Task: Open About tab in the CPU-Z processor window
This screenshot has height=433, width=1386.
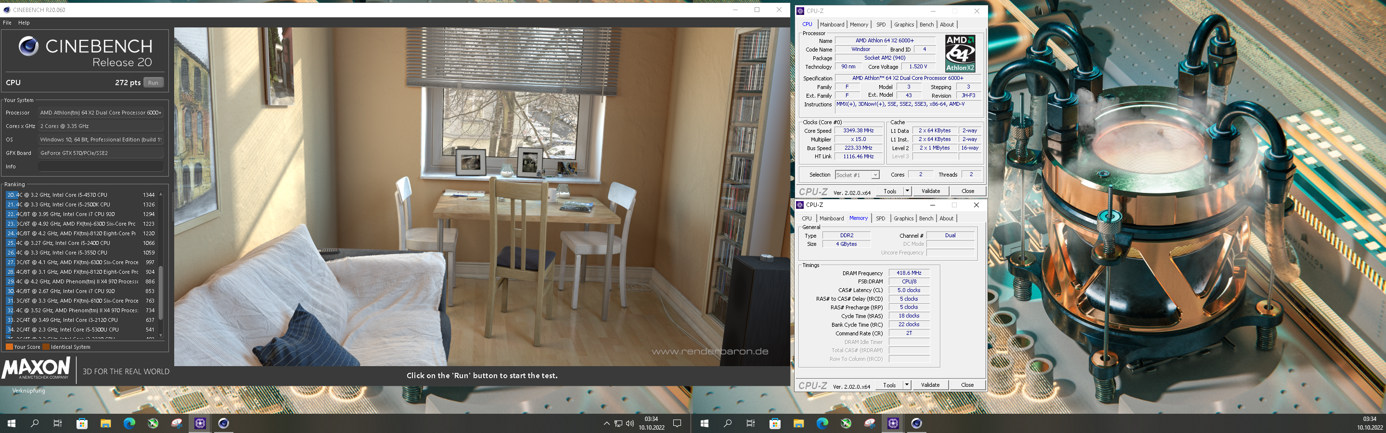Action: pos(947,25)
